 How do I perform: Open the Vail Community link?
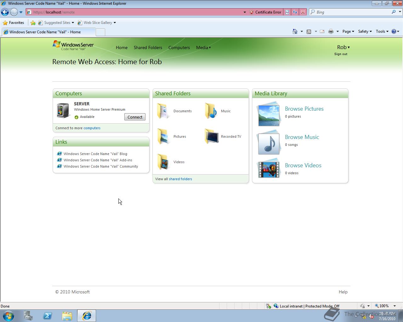tap(101, 166)
